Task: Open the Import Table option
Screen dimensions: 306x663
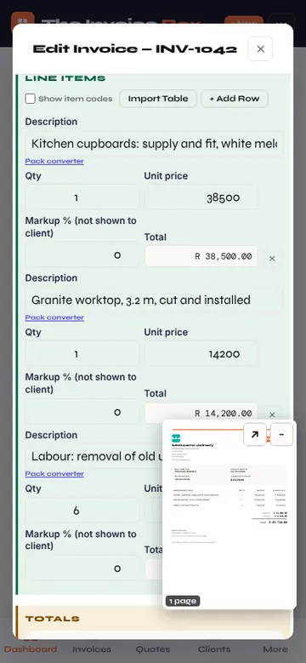Action: tap(158, 99)
